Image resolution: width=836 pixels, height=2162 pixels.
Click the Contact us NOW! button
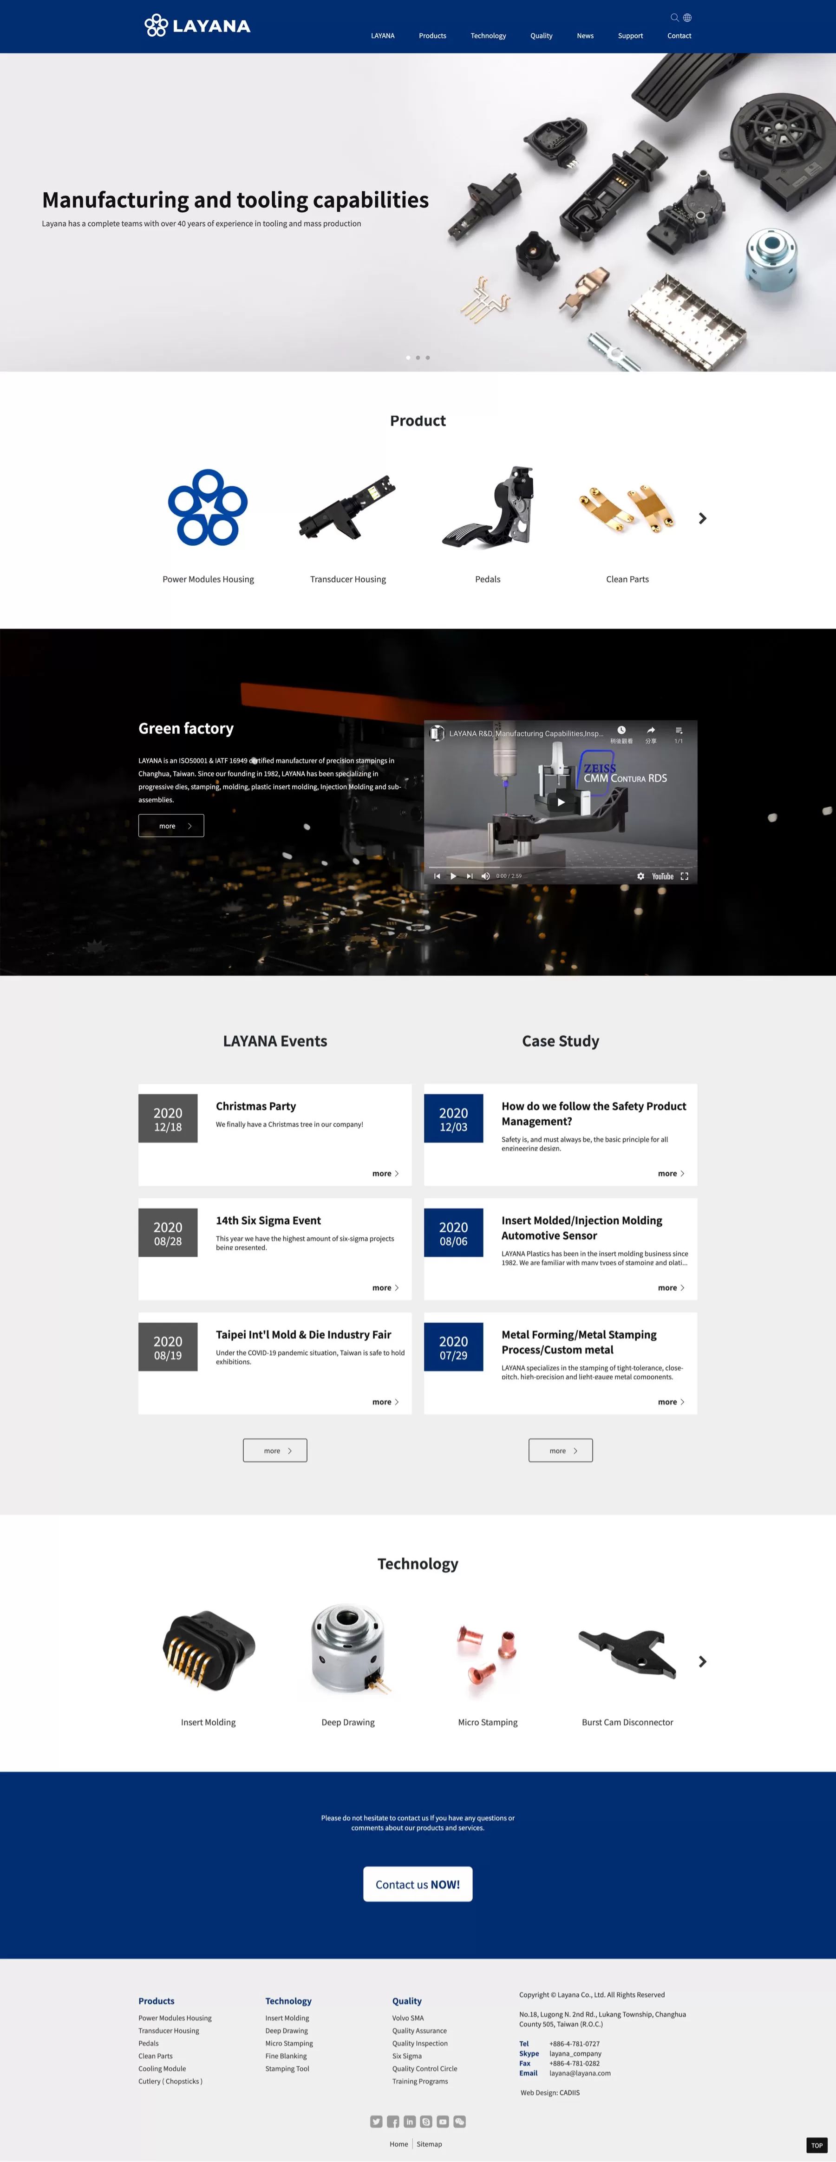pyautogui.click(x=418, y=1884)
